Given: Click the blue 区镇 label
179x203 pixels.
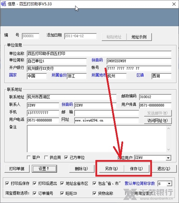Looking at the screenshot, I should [140, 75].
